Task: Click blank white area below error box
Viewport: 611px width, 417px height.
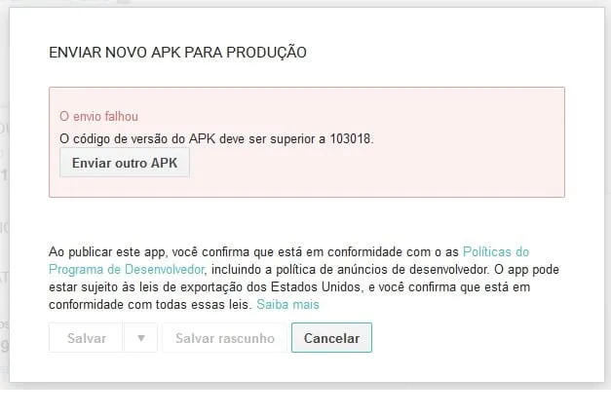Action: [x=307, y=220]
